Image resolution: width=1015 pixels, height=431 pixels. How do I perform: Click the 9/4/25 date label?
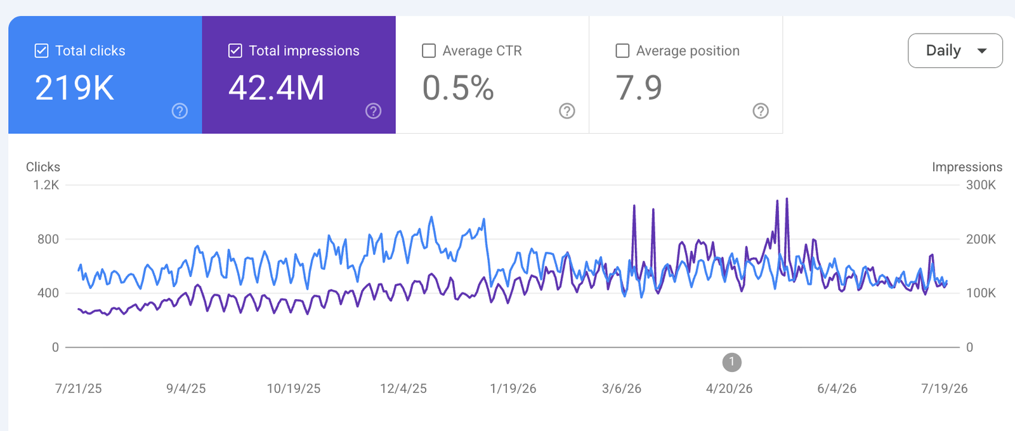(186, 389)
